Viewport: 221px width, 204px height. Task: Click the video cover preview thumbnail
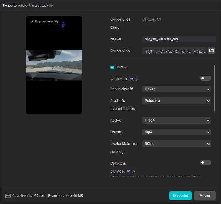coord(54,65)
